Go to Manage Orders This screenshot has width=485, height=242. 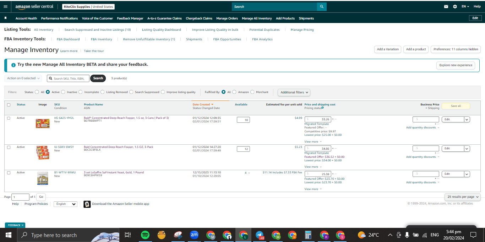227,18
